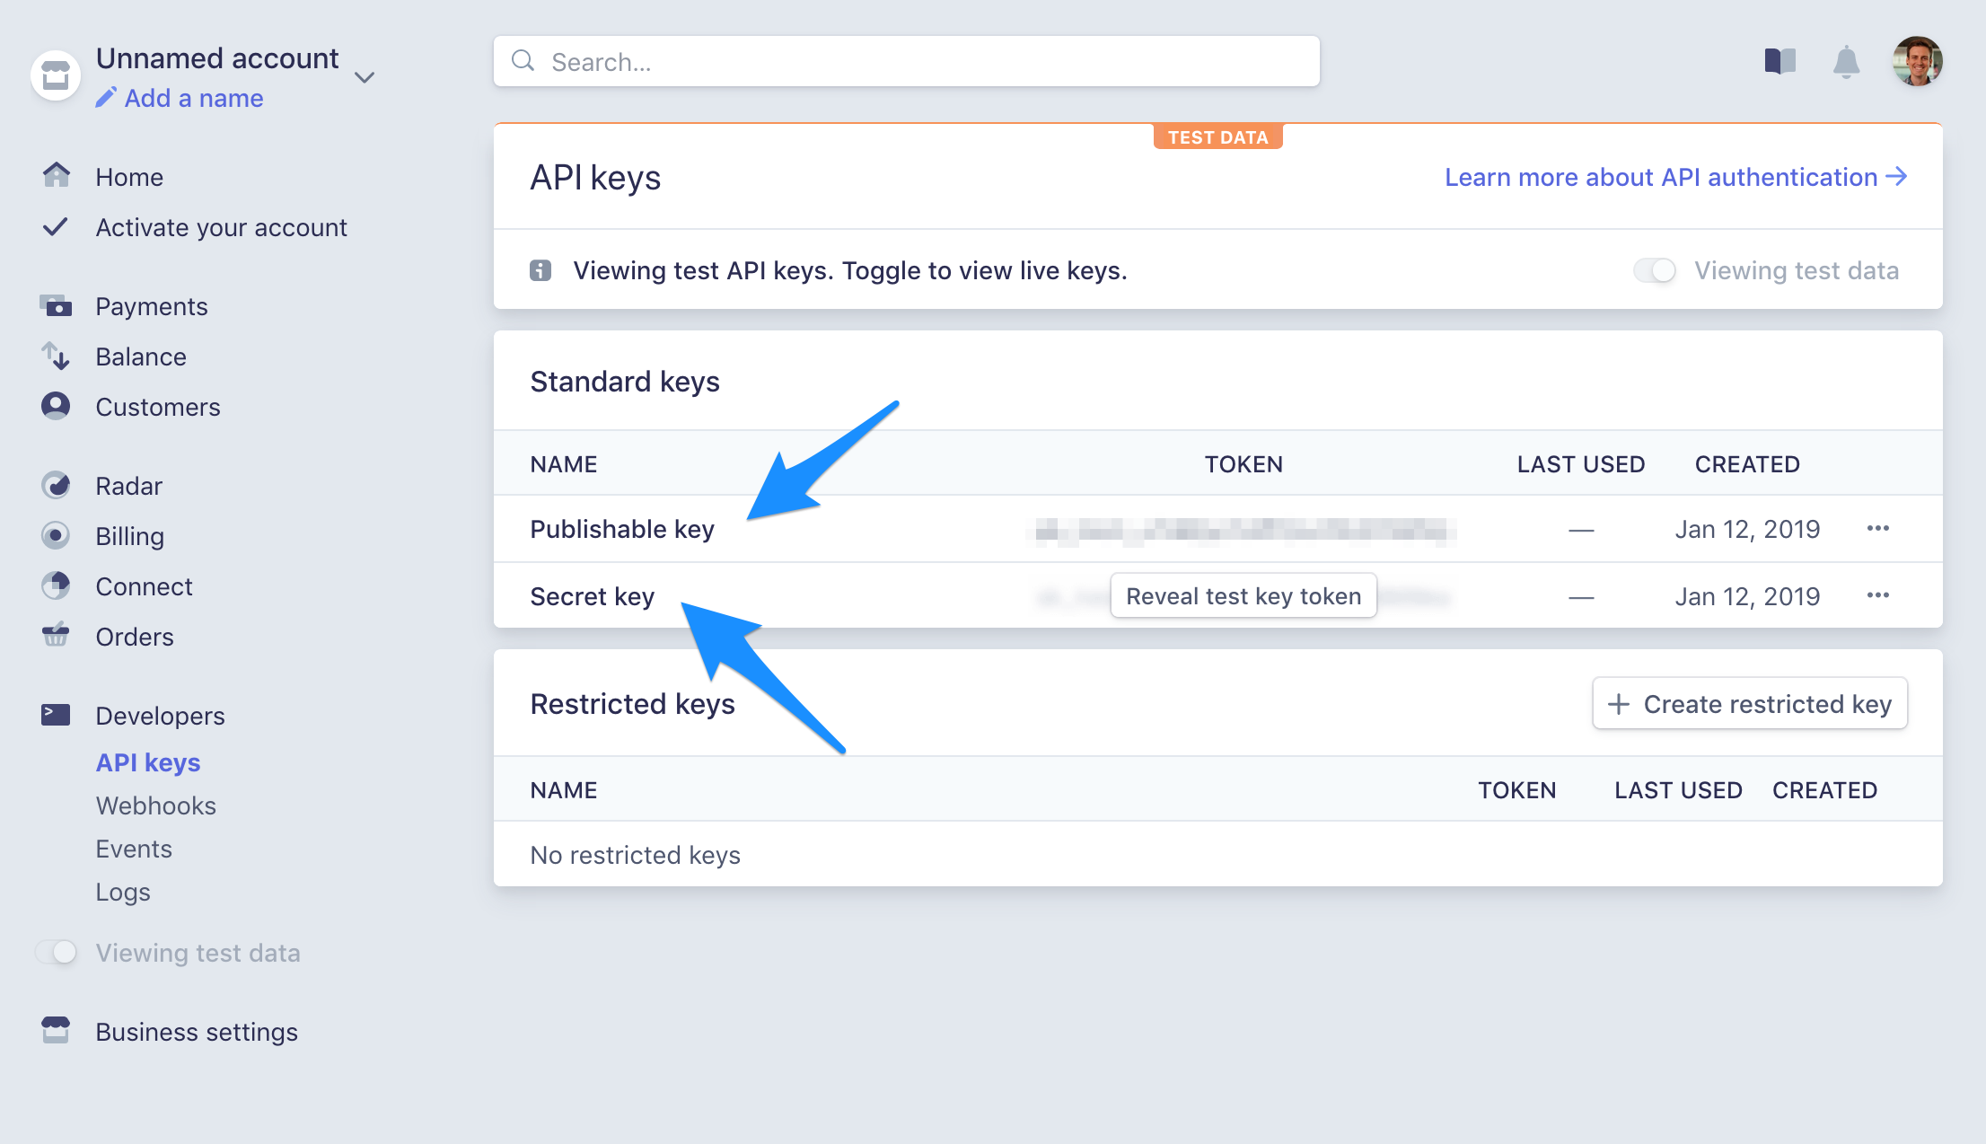Select the Webhooks menu item
The height and width of the screenshot is (1144, 1986).
pos(155,805)
